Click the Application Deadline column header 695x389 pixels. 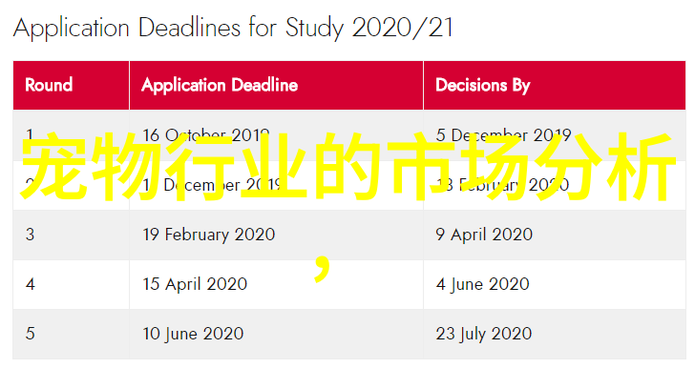(x=276, y=85)
